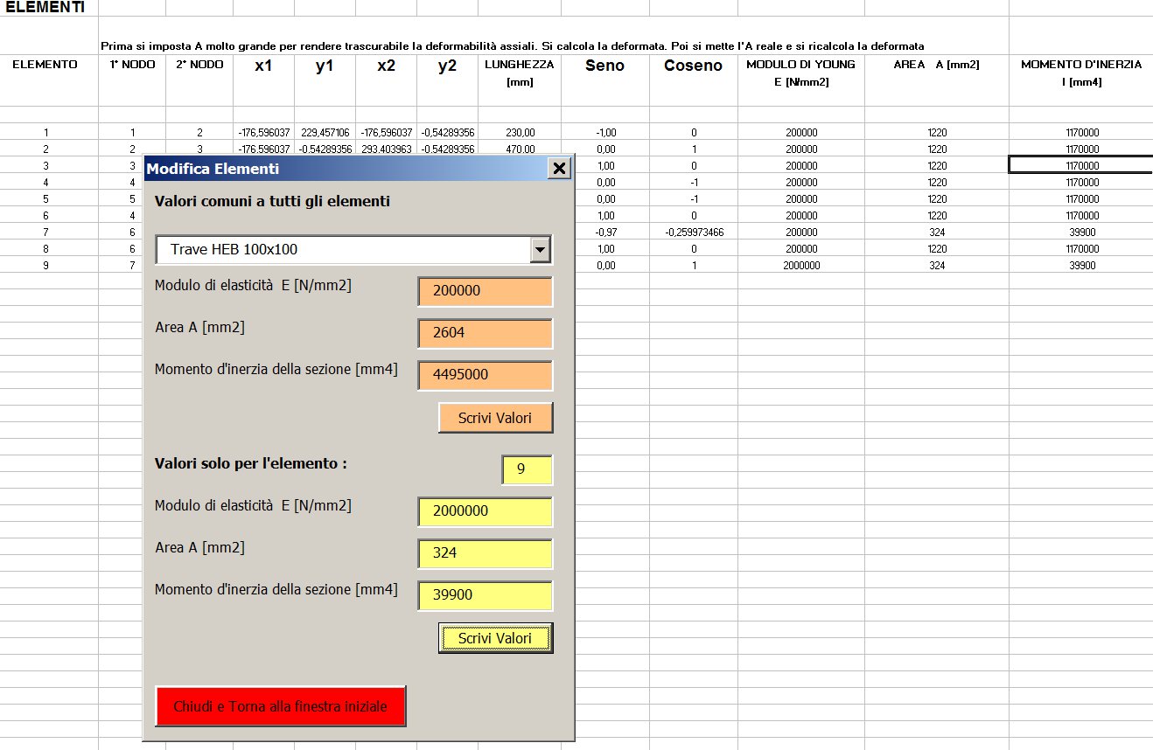Select the Seno column header
This screenshot has width=1153, height=750.
(x=605, y=81)
